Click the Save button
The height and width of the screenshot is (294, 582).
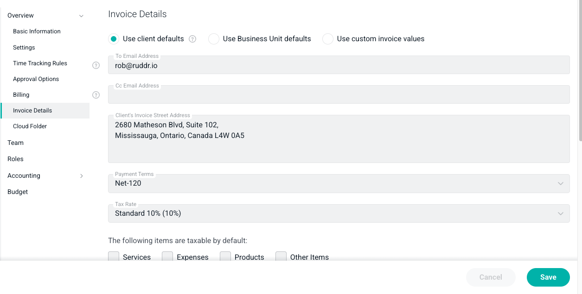pos(548,277)
